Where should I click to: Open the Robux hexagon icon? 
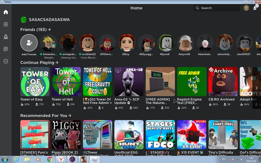(246, 8)
